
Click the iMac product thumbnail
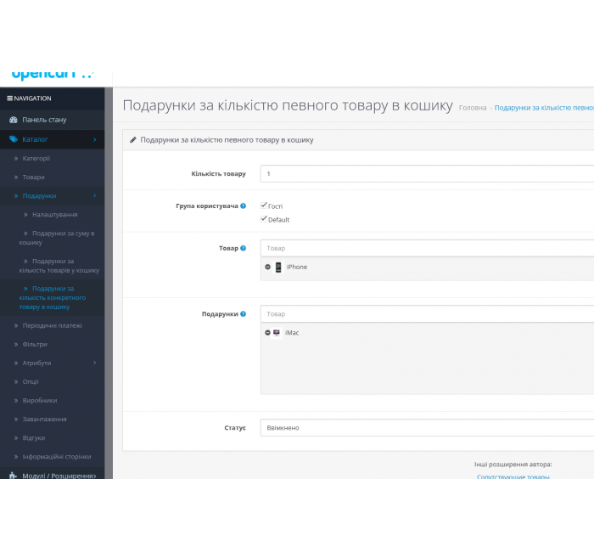(x=277, y=333)
